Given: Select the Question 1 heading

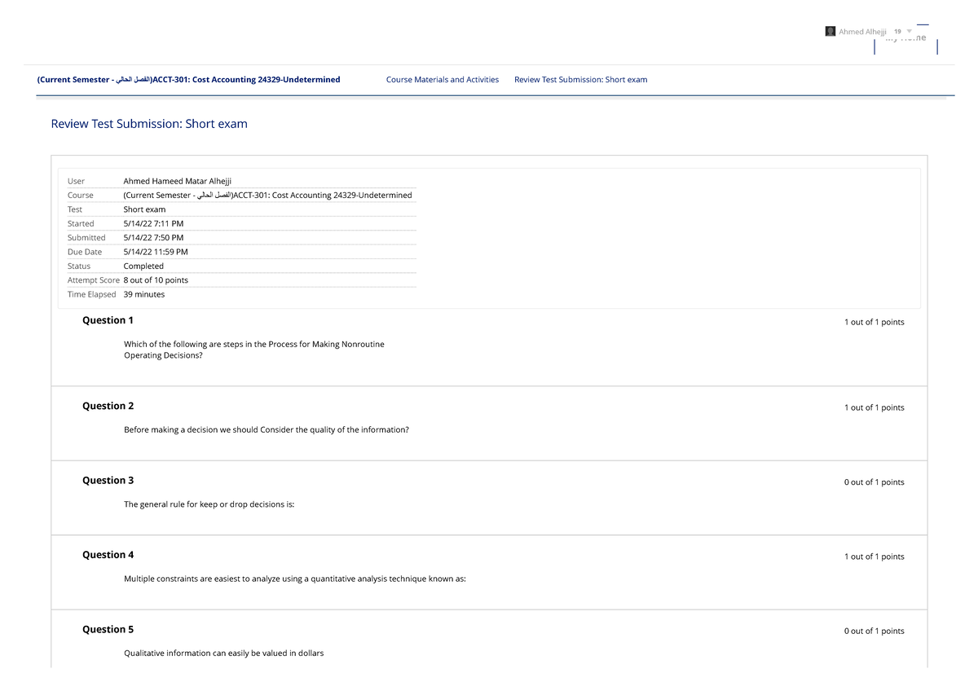Looking at the screenshot, I should coord(108,320).
